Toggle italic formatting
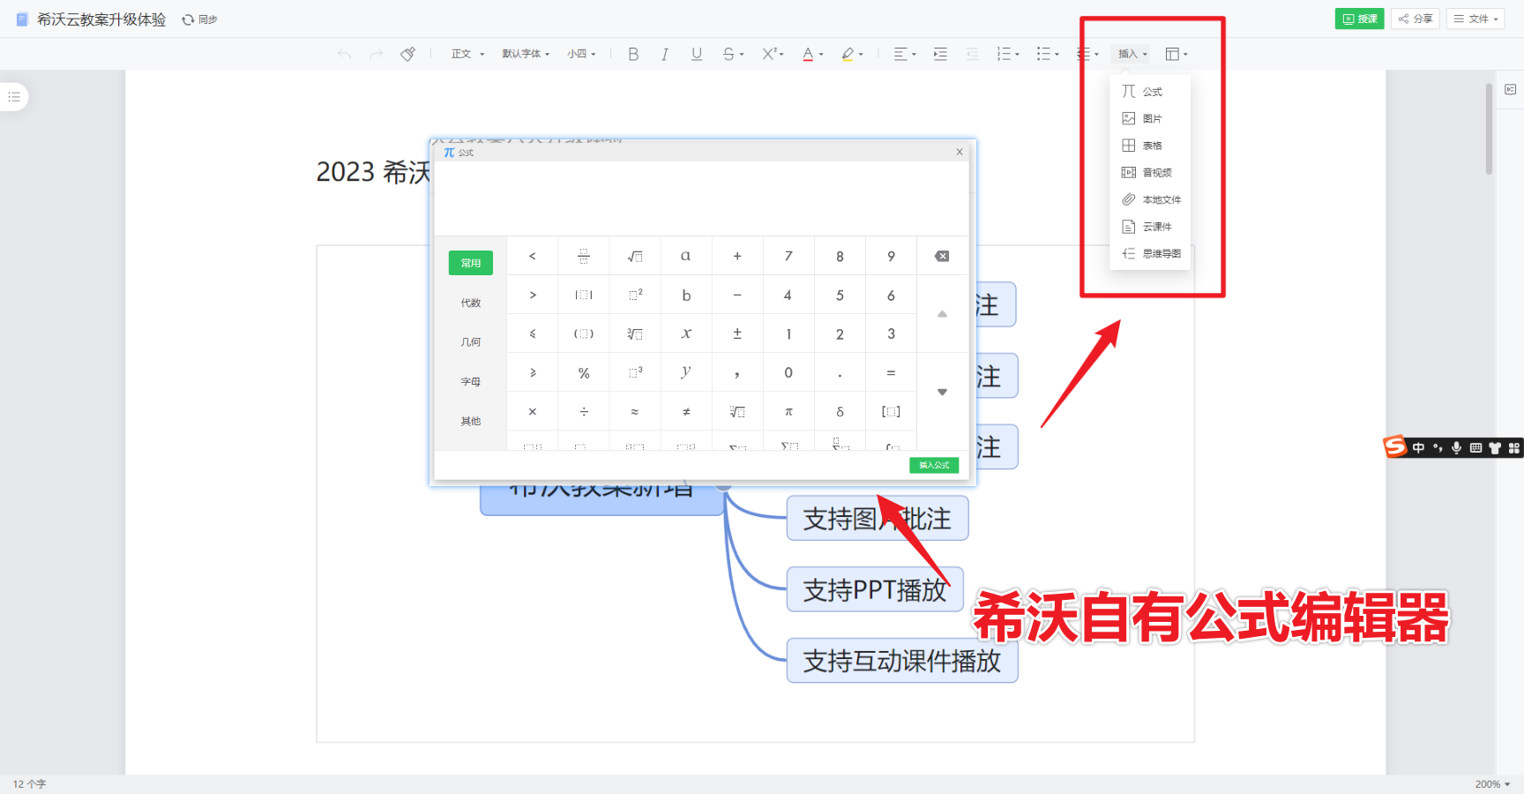This screenshot has width=1524, height=794. click(665, 54)
